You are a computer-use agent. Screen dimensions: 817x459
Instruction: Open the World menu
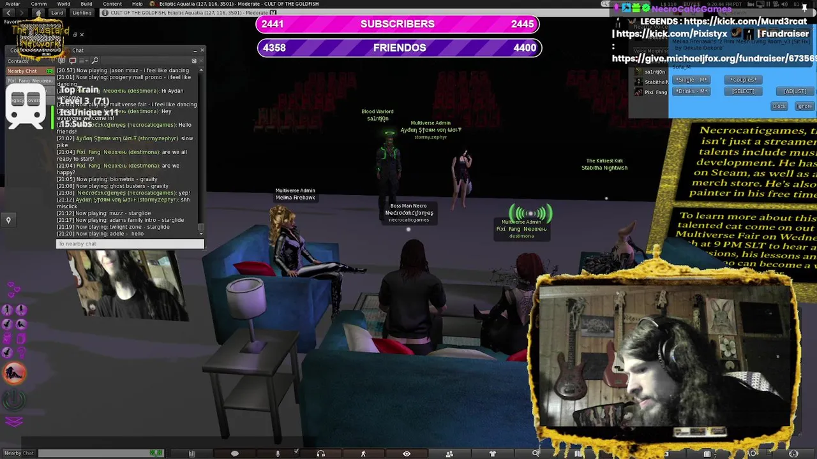pyautogui.click(x=64, y=4)
